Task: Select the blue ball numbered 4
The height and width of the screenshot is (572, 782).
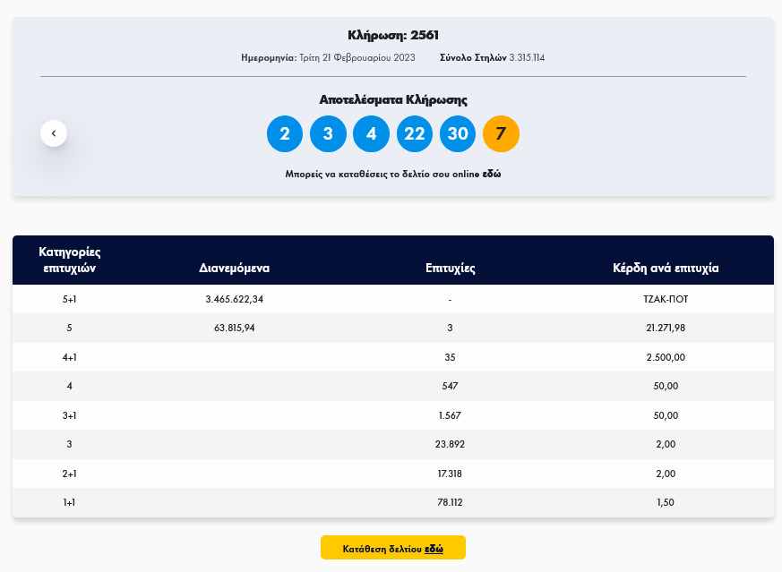Action: tap(371, 134)
